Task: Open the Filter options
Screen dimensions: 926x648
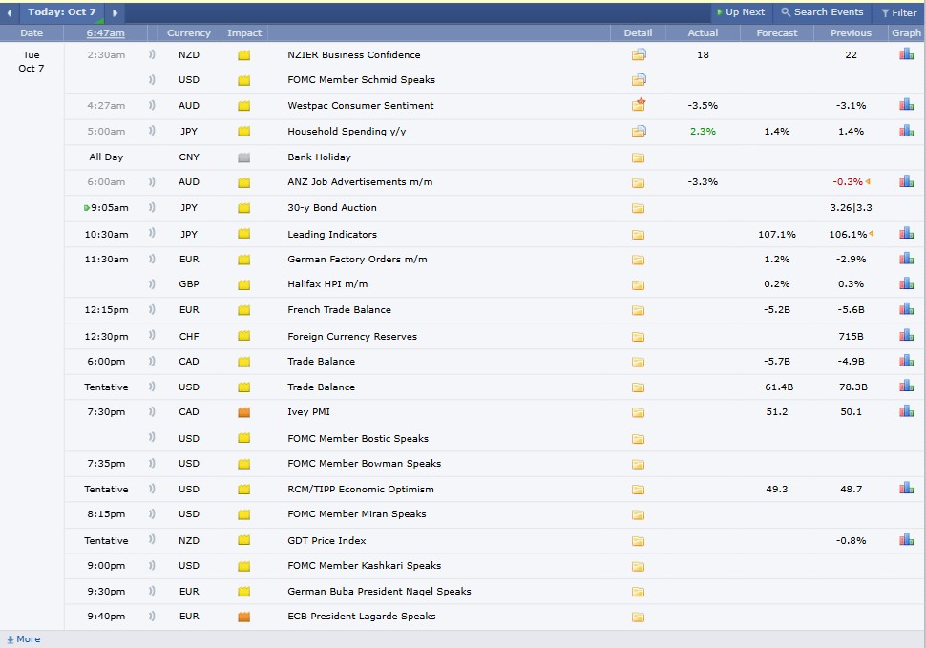Action: pyautogui.click(x=897, y=12)
